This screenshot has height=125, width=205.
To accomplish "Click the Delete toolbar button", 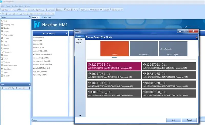I will pos(85,10).
